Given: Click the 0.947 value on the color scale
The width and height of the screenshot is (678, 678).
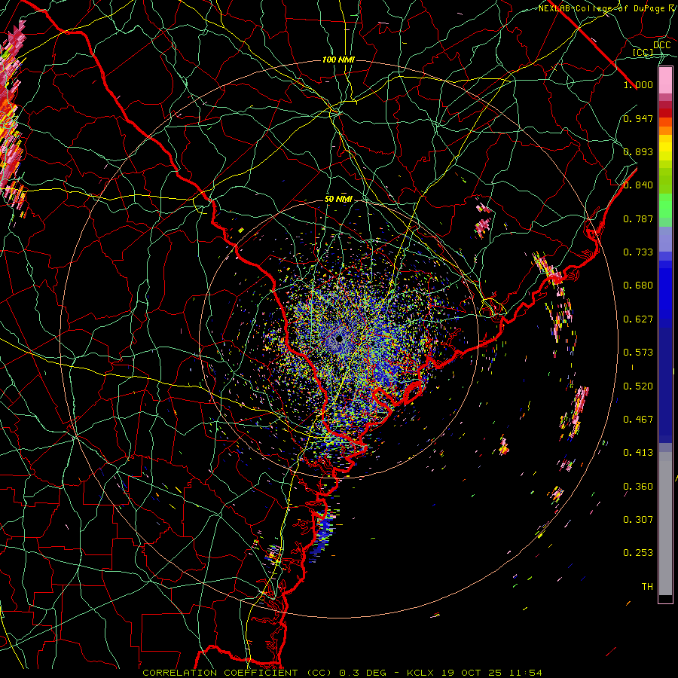Looking at the screenshot, I should [x=638, y=118].
